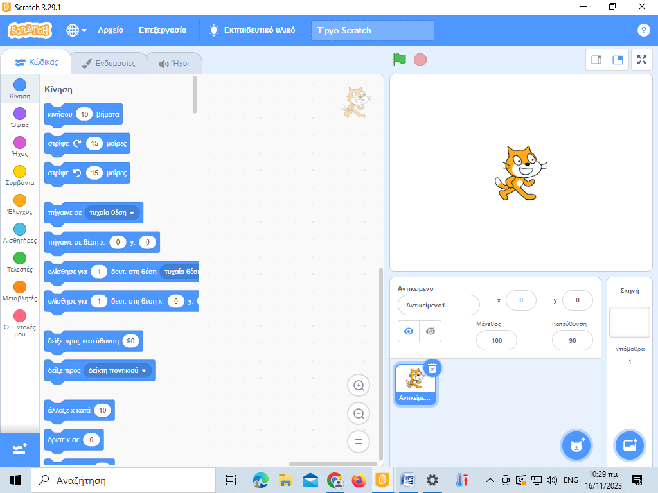The image size is (658, 493).
Task: Select the Τελεστές block category
Action: point(20,263)
